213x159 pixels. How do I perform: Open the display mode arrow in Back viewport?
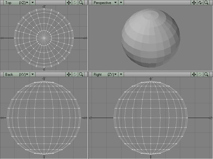33,74
